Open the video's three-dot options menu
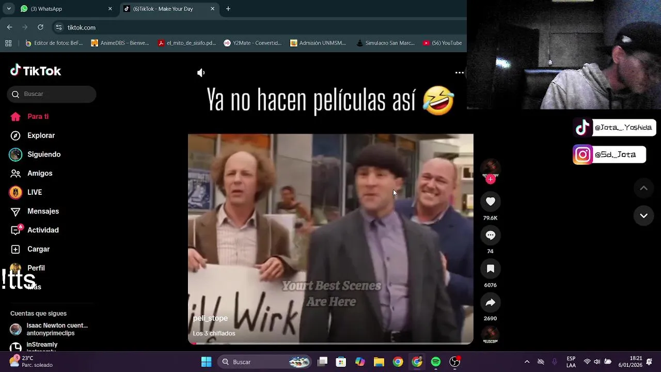This screenshot has width=661, height=372. tap(459, 73)
